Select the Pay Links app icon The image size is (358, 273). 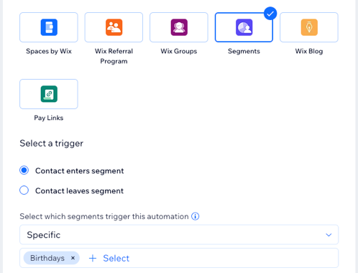click(49, 94)
